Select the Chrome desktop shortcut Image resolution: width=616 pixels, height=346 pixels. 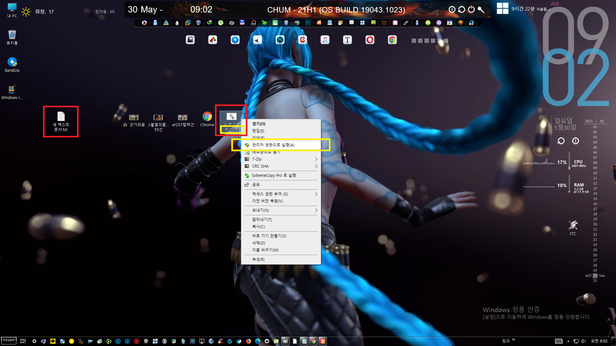point(207,119)
